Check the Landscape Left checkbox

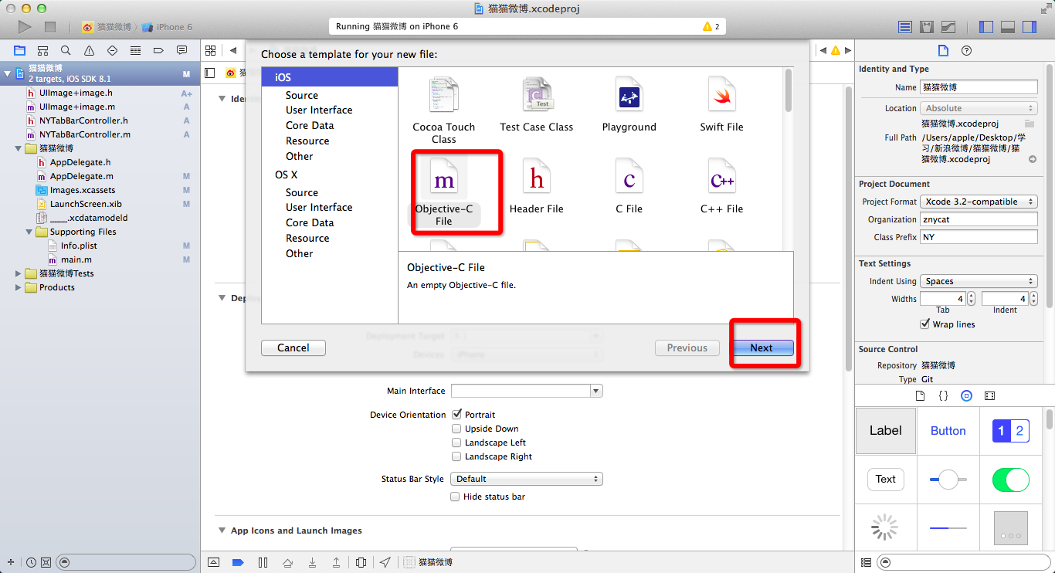click(x=456, y=442)
